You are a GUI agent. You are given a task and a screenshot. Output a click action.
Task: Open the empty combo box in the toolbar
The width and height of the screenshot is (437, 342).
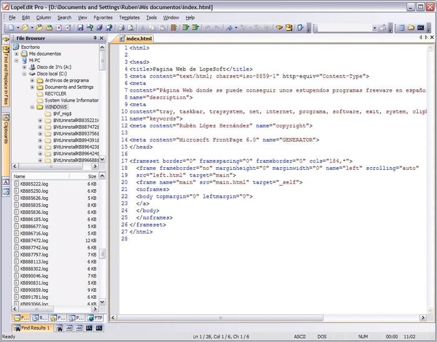coord(374,28)
